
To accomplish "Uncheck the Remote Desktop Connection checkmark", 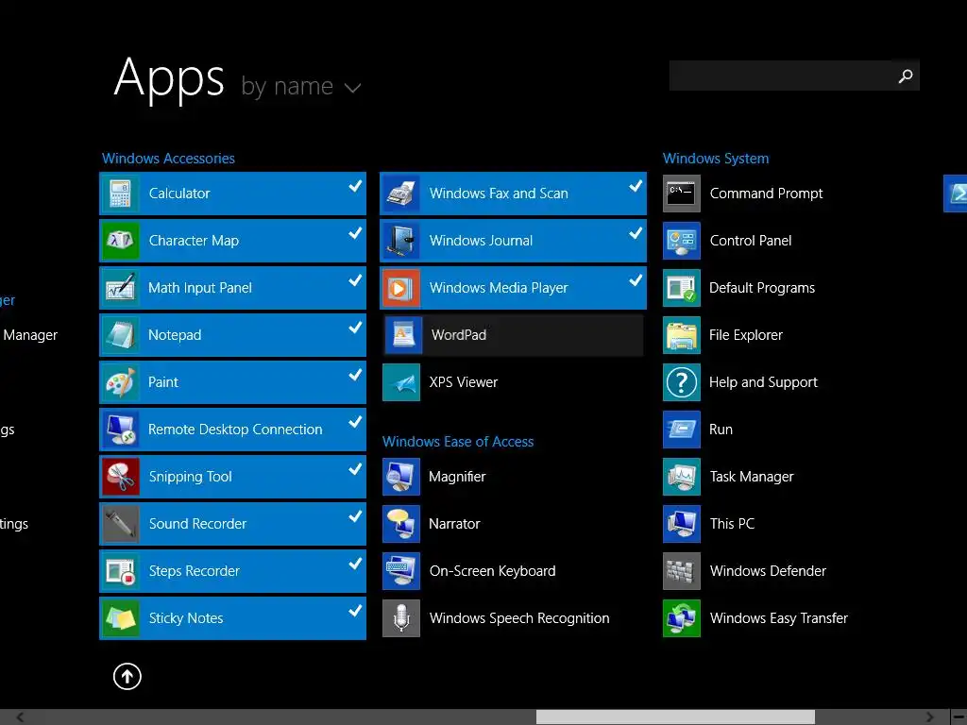I will 355,422.
